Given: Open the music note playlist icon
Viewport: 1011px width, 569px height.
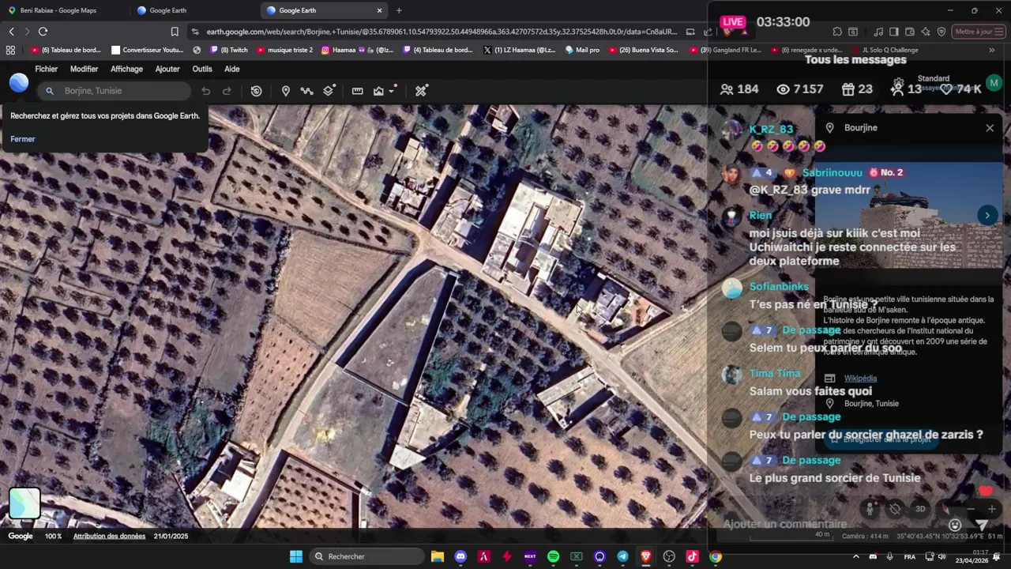Looking at the screenshot, I should tap(878, 32).
